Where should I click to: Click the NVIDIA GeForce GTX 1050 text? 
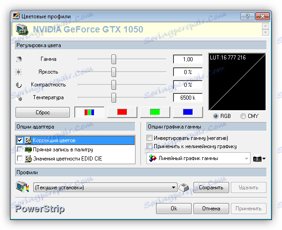(x=88, y=29)
